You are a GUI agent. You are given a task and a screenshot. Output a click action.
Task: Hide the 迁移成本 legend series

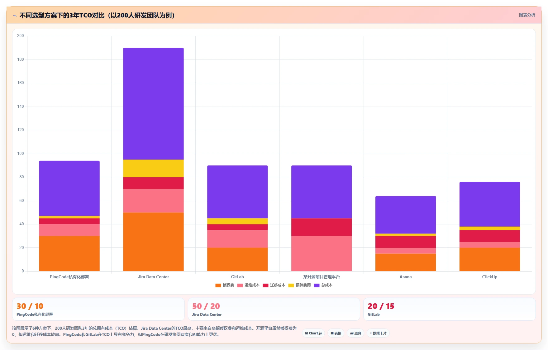(x=274, y=285)
